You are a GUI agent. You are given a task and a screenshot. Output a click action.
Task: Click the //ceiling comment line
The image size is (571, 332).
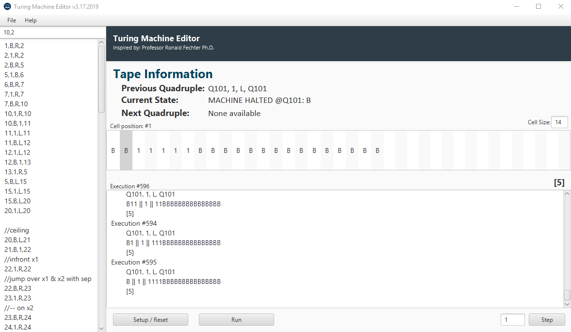(16, 230)
